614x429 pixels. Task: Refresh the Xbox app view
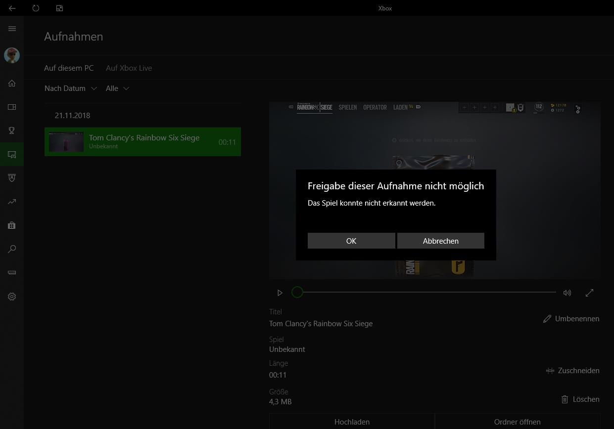coord(36,8)
